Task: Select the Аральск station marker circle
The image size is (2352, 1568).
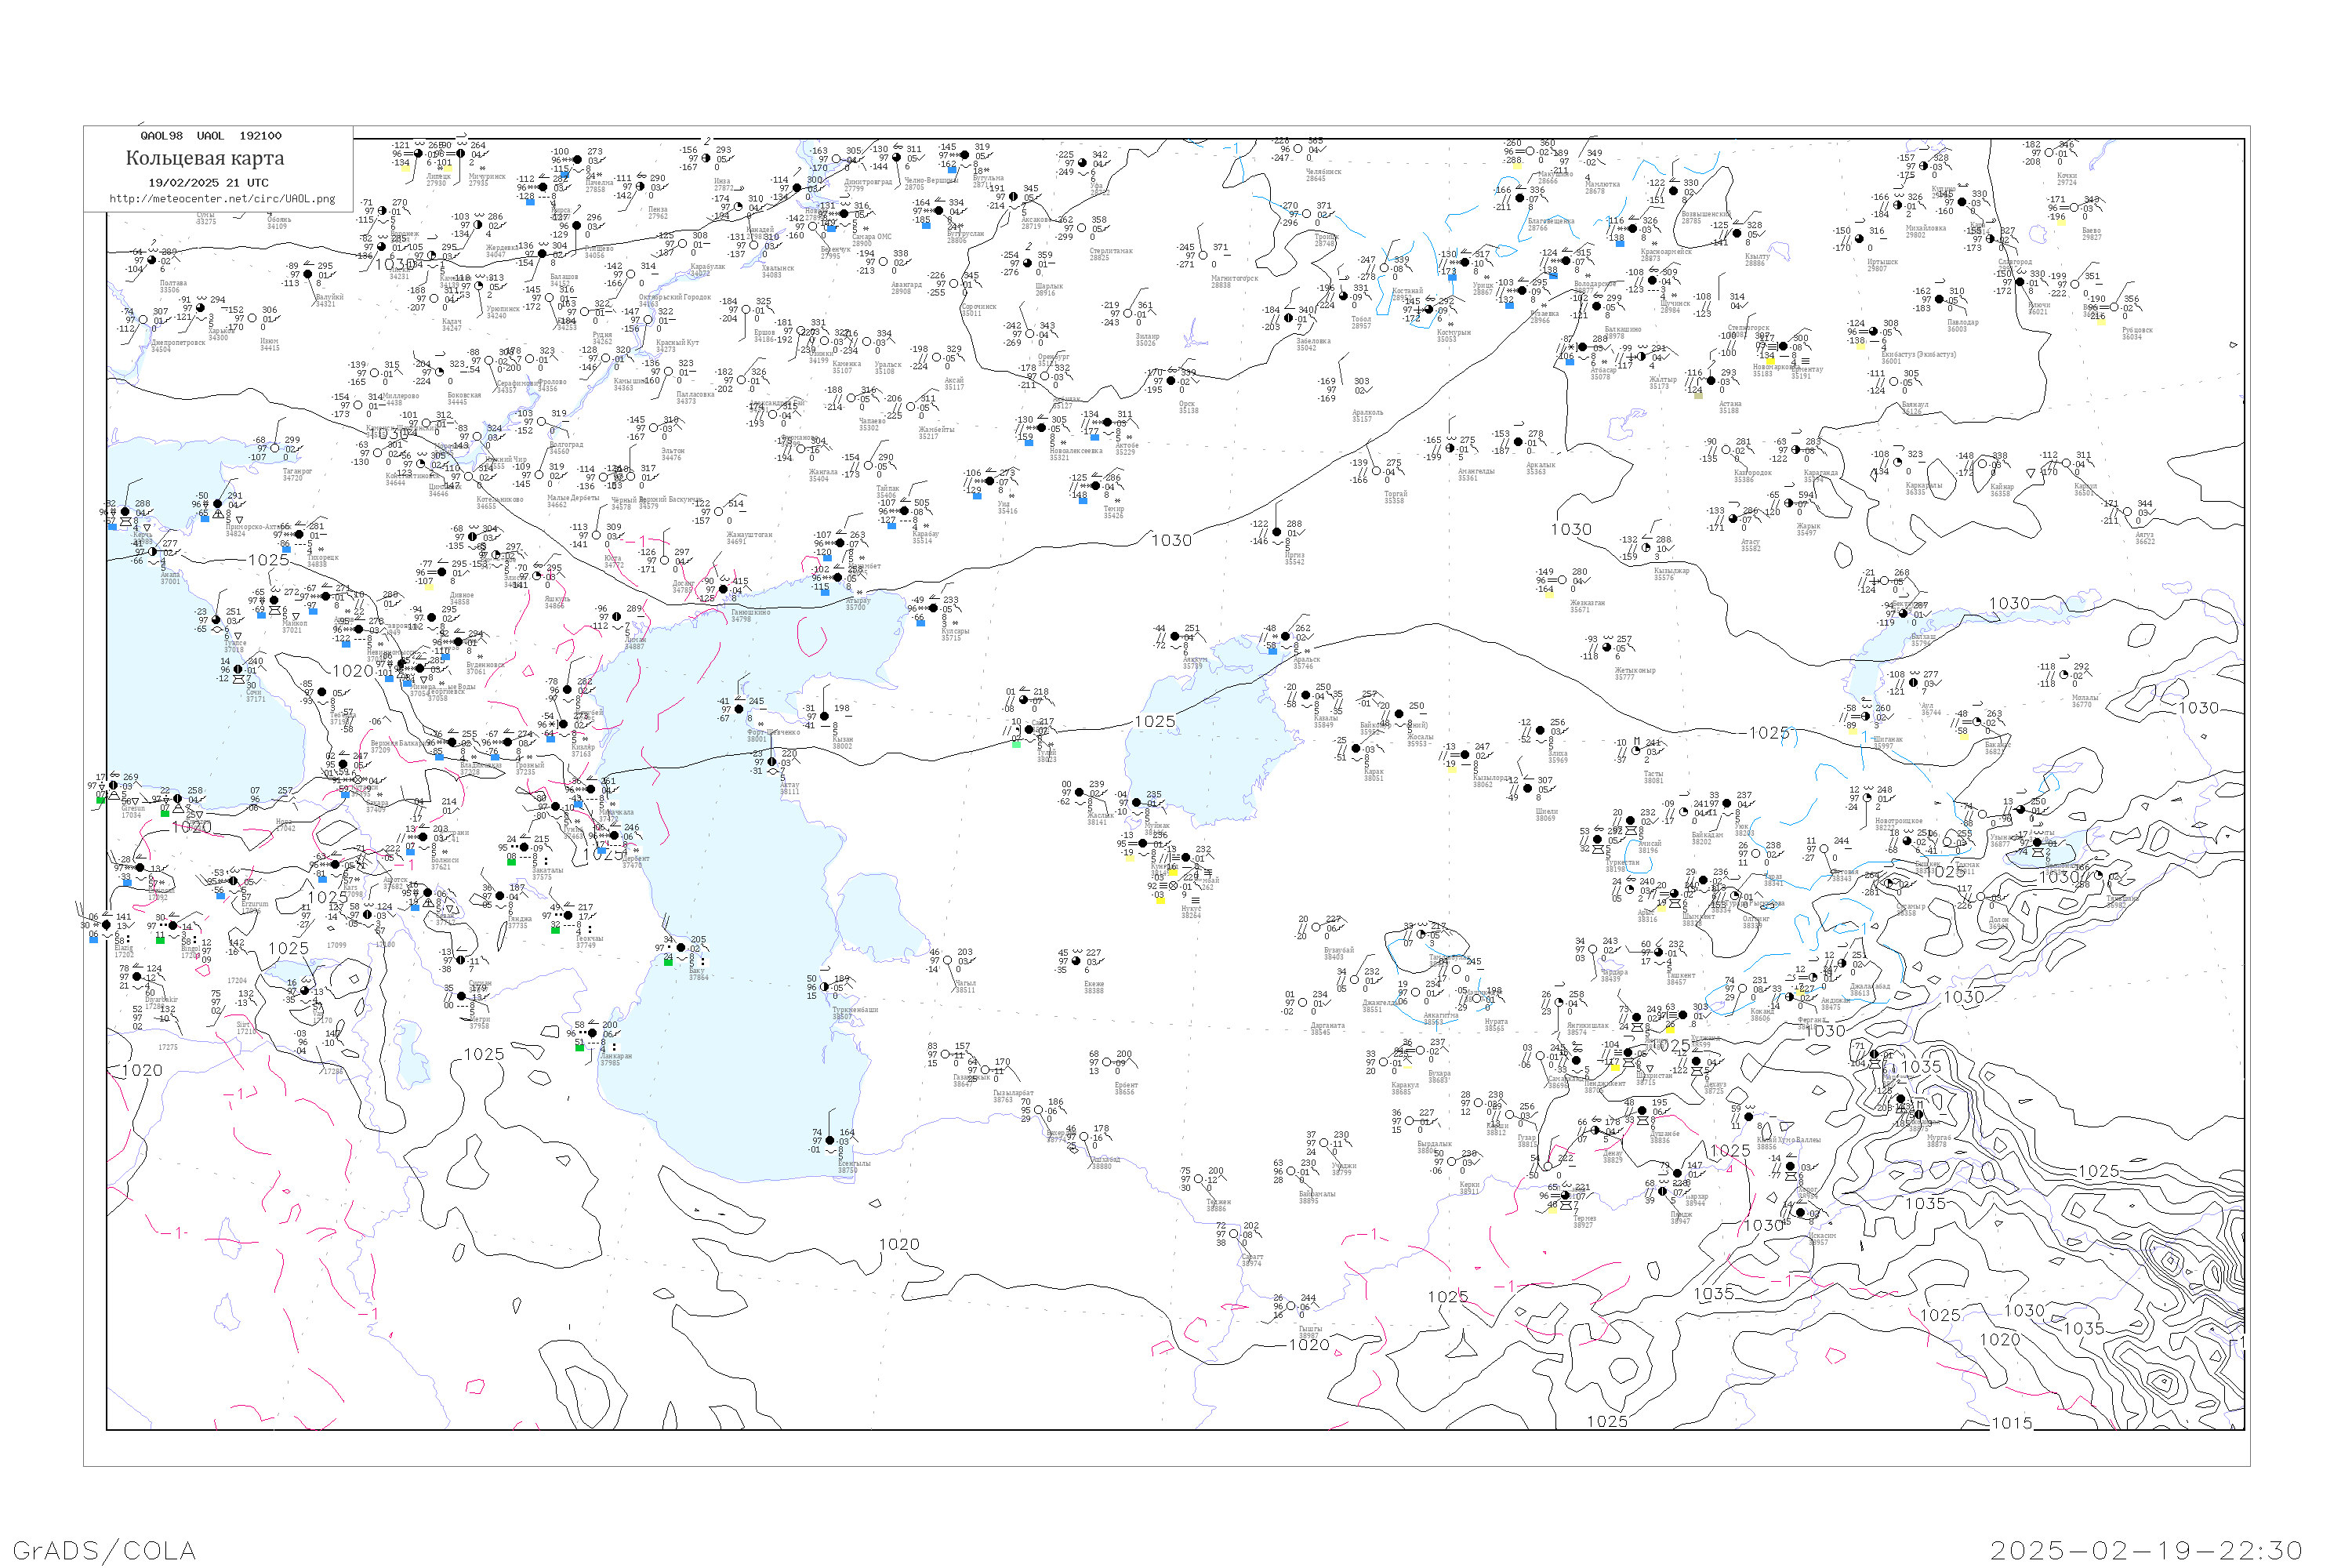Action: point(1286,637)
